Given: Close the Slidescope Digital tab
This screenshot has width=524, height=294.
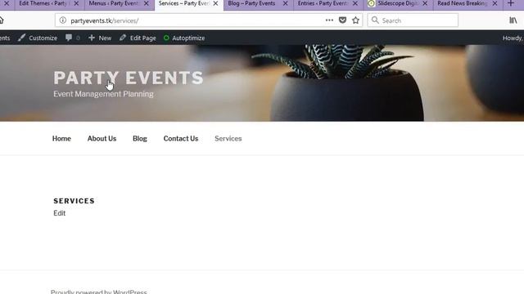Looking at the screenshot, I should click(425, 3).
